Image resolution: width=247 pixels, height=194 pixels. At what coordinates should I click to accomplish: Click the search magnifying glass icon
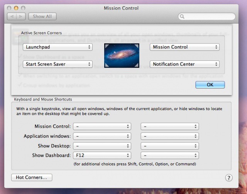(x=183, y=17)
